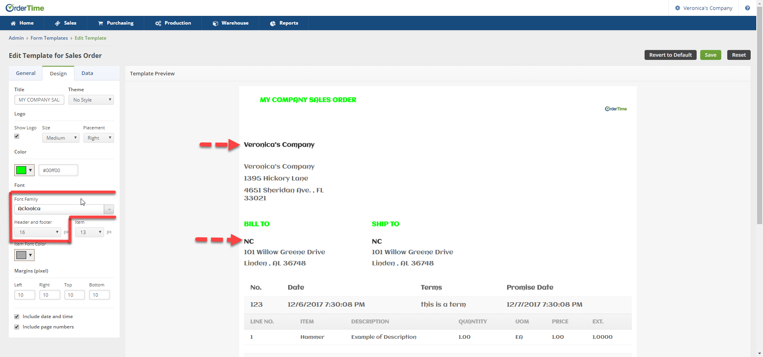Click the Title input field
The width and height of the screenshot is (763, 357).
pyautogui.click(x=39, y=100)
